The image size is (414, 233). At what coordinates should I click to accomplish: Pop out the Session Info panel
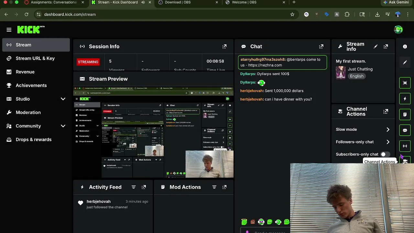click(224, 47)
